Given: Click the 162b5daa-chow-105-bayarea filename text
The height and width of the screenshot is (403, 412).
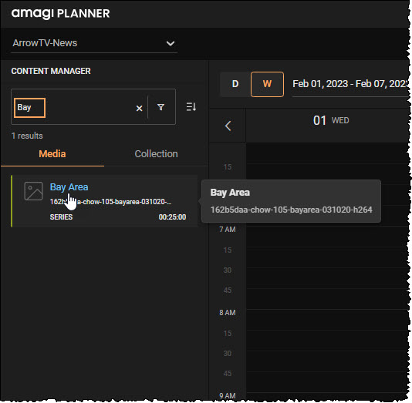Looking at the screenshot, I should [110, 202].
